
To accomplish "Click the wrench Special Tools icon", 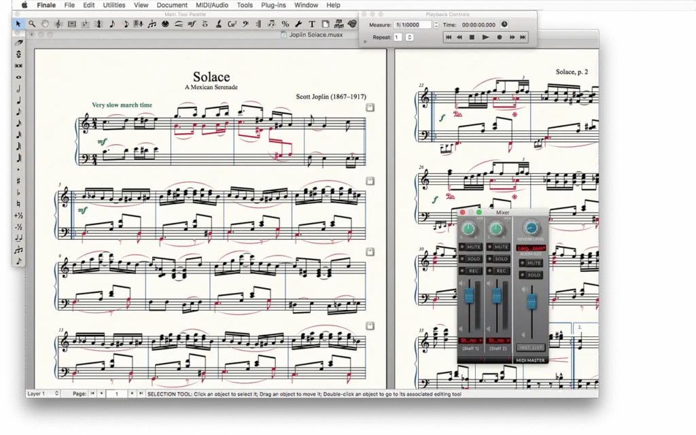I will tap(298, 24).
